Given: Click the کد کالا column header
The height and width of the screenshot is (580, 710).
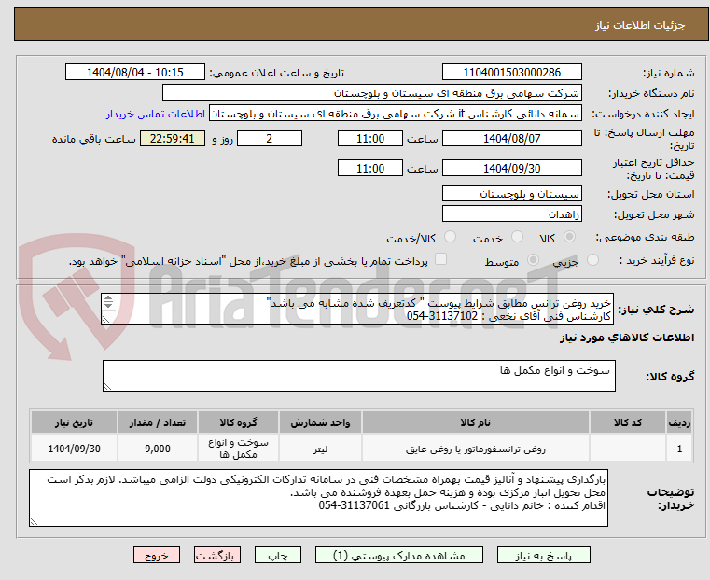Looking at the screenshot, I should tap(628, 422).
